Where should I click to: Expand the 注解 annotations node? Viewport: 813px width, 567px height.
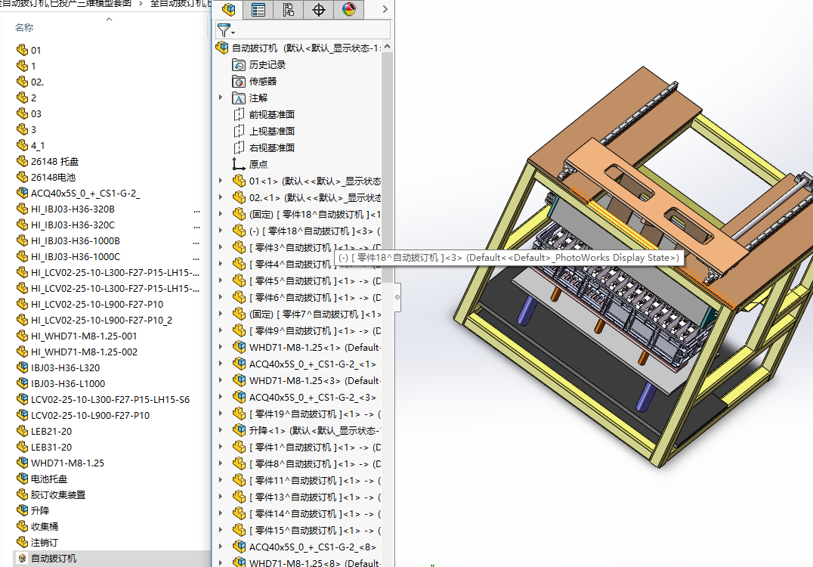(x=221, y=98)
